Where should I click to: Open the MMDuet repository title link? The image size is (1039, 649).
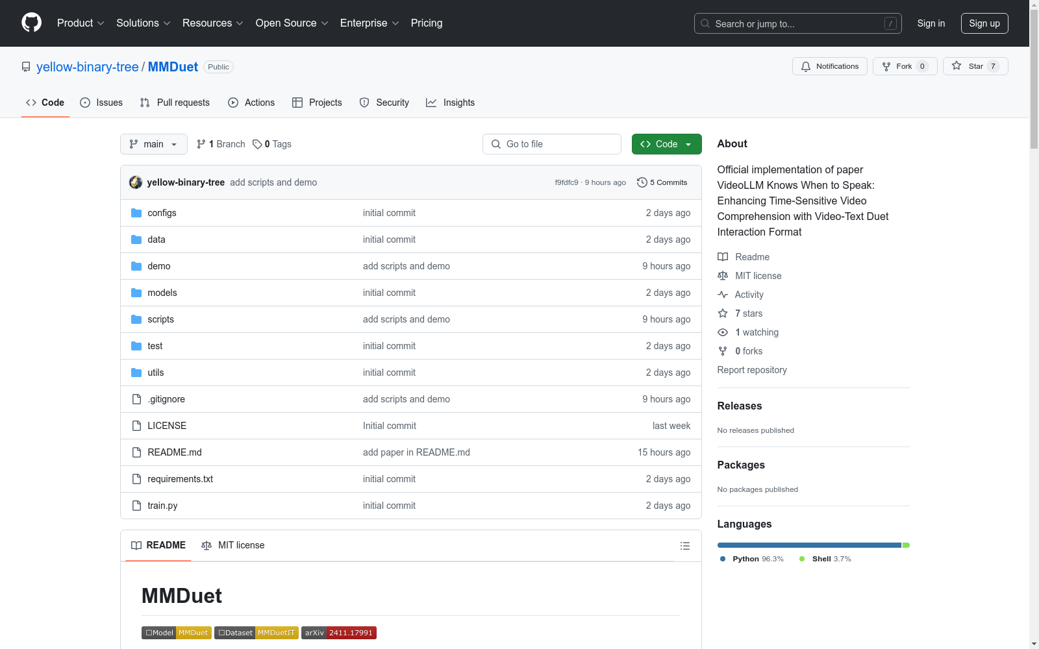173,67
